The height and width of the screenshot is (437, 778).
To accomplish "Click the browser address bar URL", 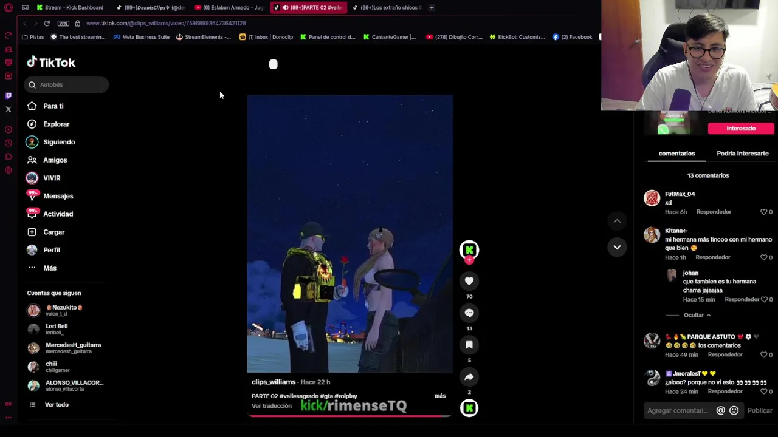I will (x=166, y=23).
